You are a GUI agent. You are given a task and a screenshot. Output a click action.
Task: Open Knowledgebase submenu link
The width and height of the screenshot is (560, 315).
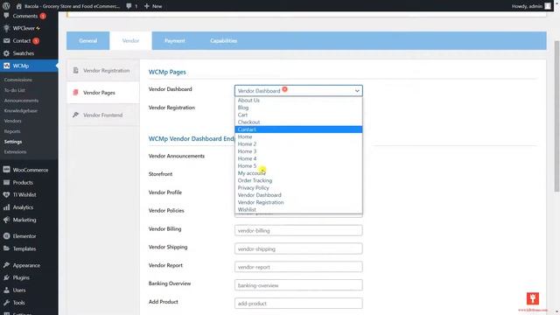[x=21, y=111]
